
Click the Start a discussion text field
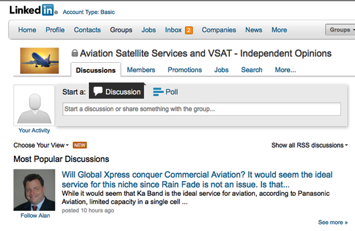tap(202, 109)
